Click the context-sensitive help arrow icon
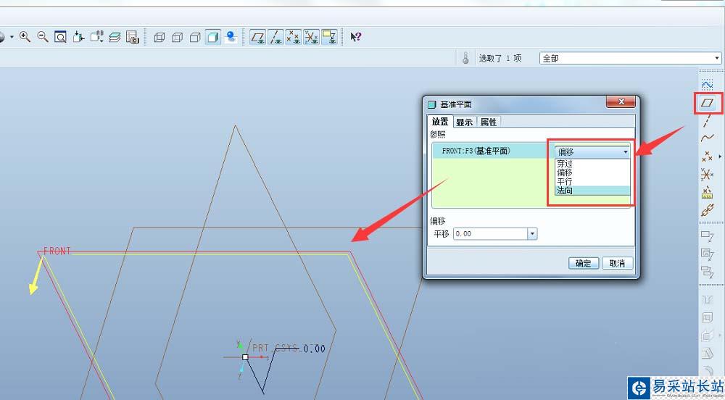 pyautogui.click(x=355, y=37)
